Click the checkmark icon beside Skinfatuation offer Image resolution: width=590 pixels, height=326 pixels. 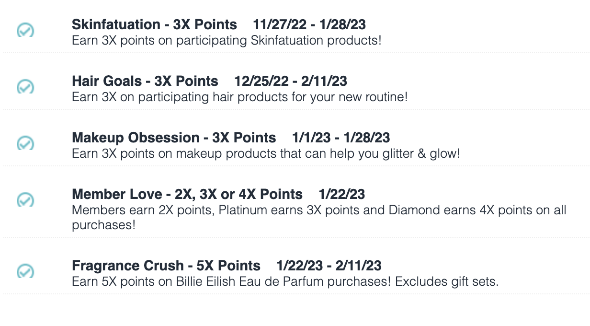coord(25,30)
